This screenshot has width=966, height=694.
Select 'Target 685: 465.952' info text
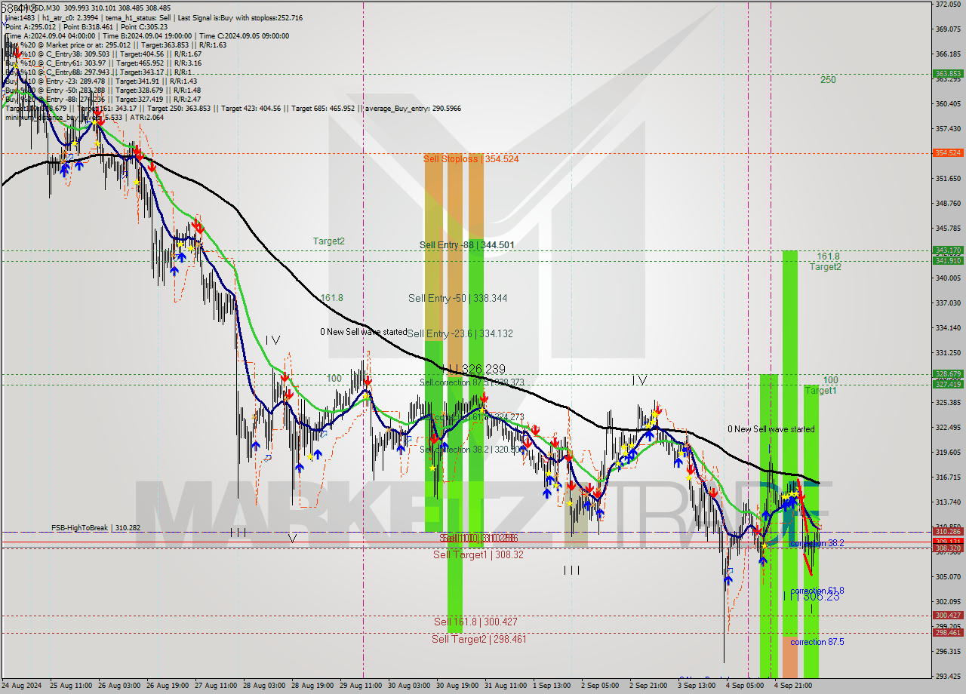coord(324,109)
